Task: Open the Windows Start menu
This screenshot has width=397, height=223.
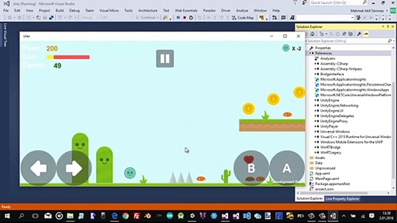Action: coord(7,216)
